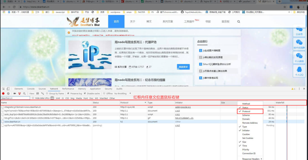Expand the Response Headers submenu
The width and height of the screenshot is (308, 160).
coord(250,159)
